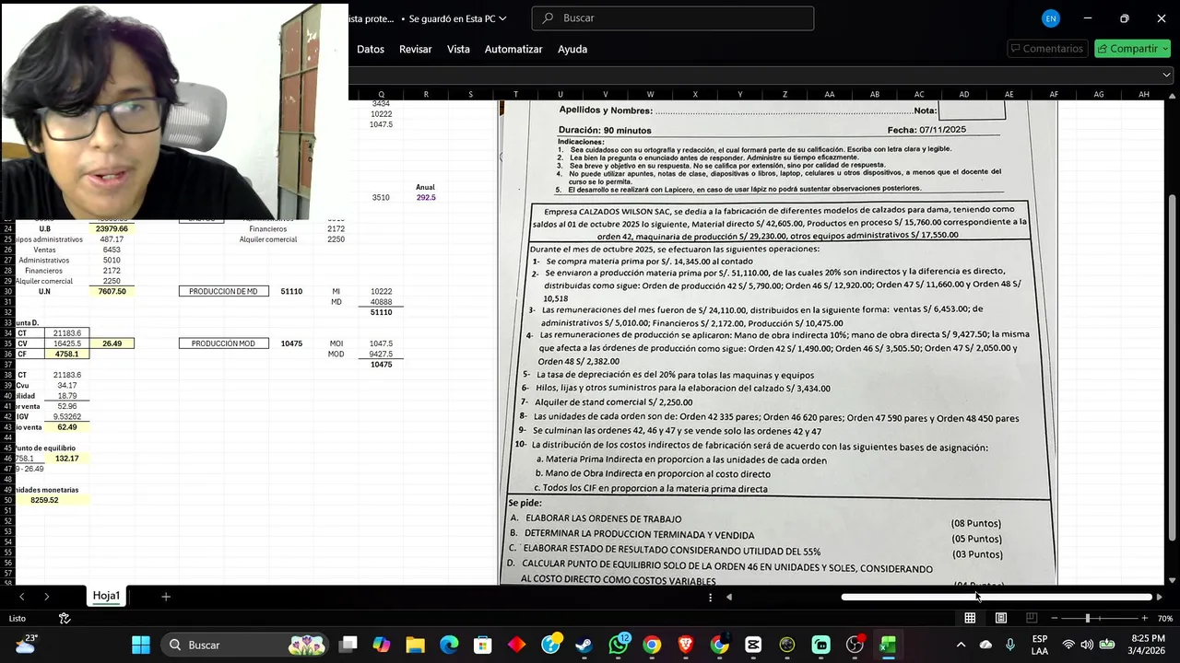
Task: Show hidden system tray icons
Action: coord(961,645)
